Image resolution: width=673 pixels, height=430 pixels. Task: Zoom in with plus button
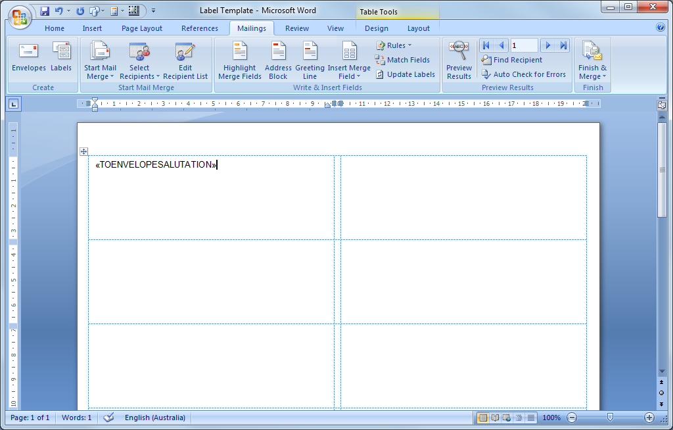click(649, 418)
